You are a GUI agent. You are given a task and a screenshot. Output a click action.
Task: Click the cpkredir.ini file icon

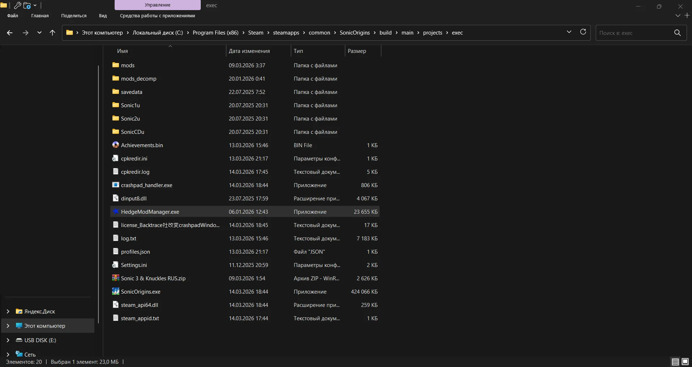115,158
